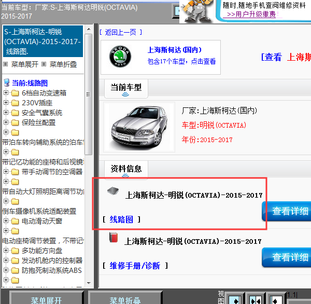Viewport: 311px width, 304px height.
Task: Click the 6档自动变速箱 folder icon
Action: [x=15, y=93]
